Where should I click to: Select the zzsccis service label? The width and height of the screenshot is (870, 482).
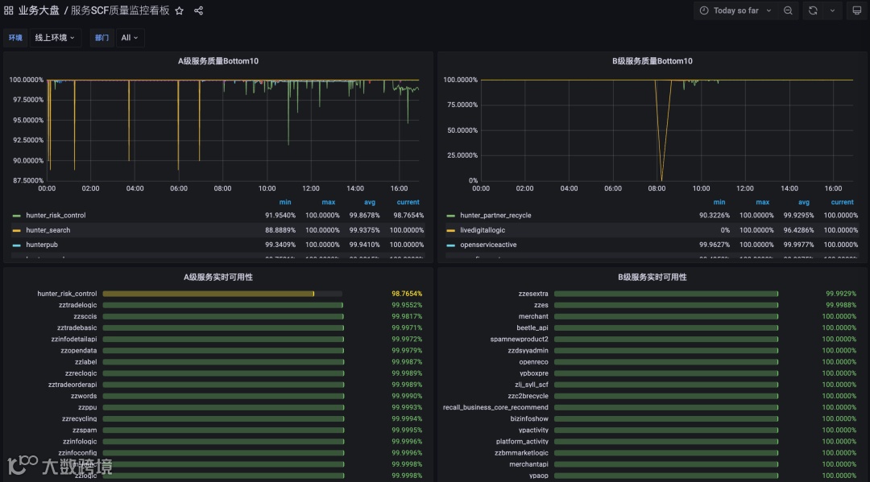point(85,316)
